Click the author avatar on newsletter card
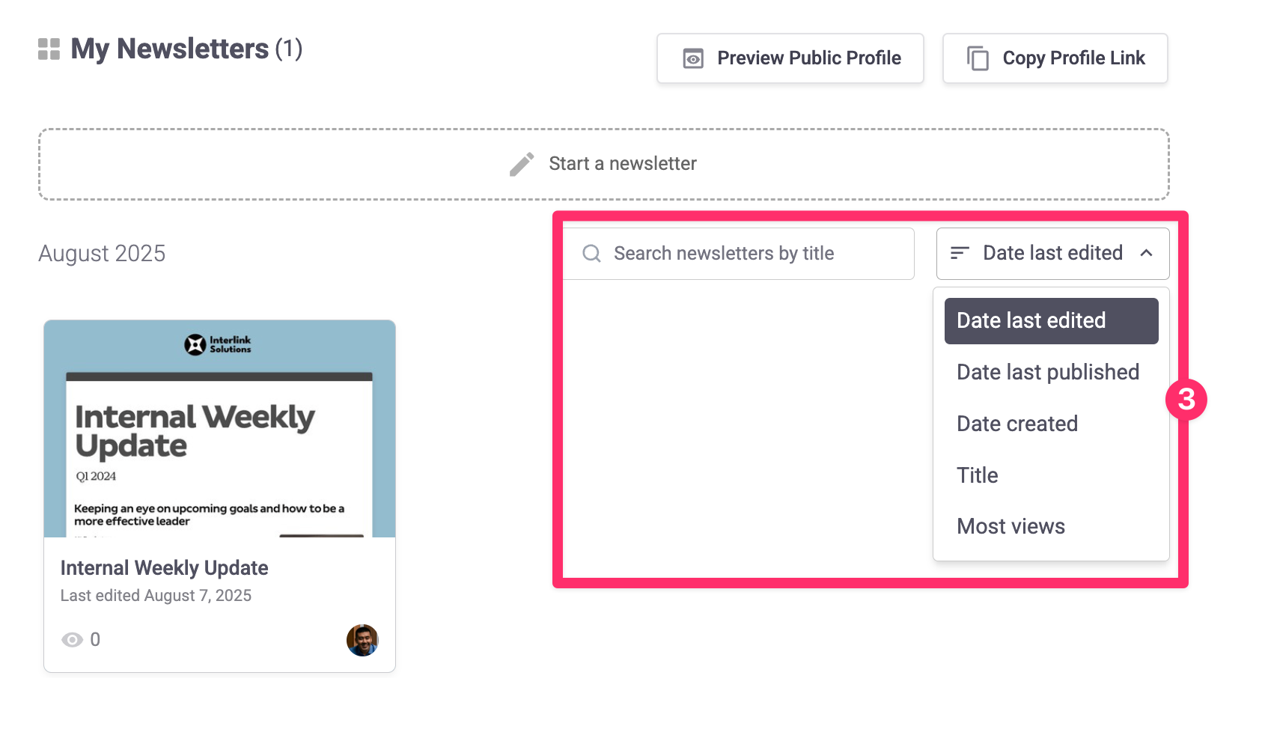 coord(362,640)
